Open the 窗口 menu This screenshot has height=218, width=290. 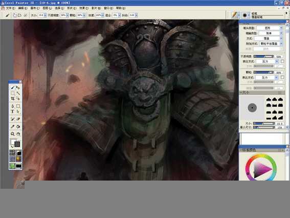point(108,8)
